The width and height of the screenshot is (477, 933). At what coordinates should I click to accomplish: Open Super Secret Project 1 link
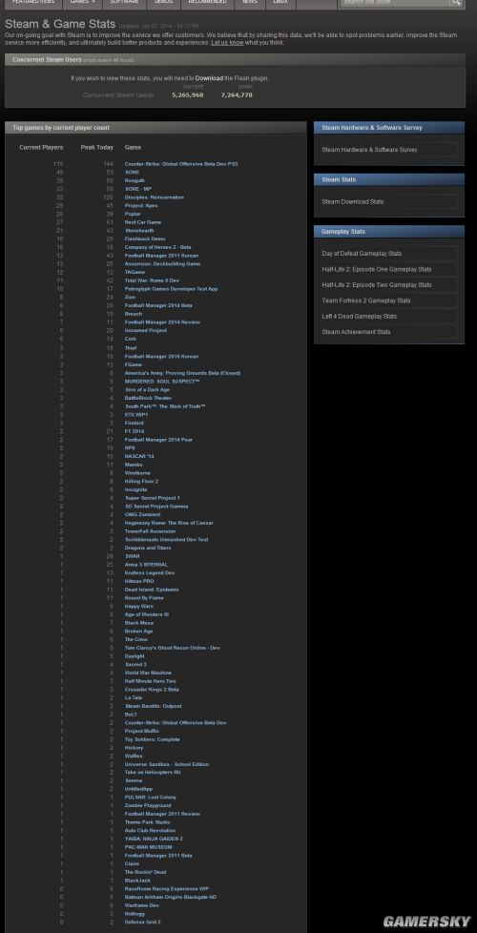[x=153, y=498]
